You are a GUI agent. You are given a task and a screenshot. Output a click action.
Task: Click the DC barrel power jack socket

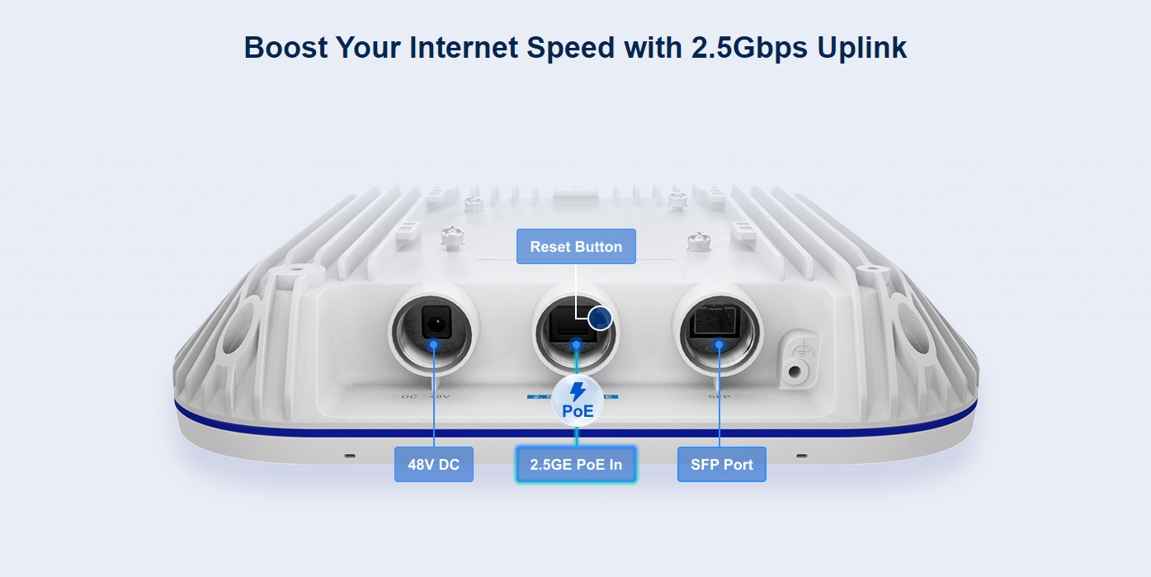434,321
